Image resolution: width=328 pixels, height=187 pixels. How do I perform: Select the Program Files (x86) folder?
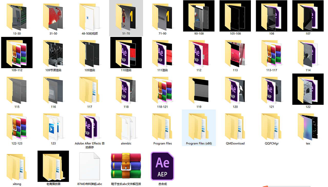[x=199, y=128]
